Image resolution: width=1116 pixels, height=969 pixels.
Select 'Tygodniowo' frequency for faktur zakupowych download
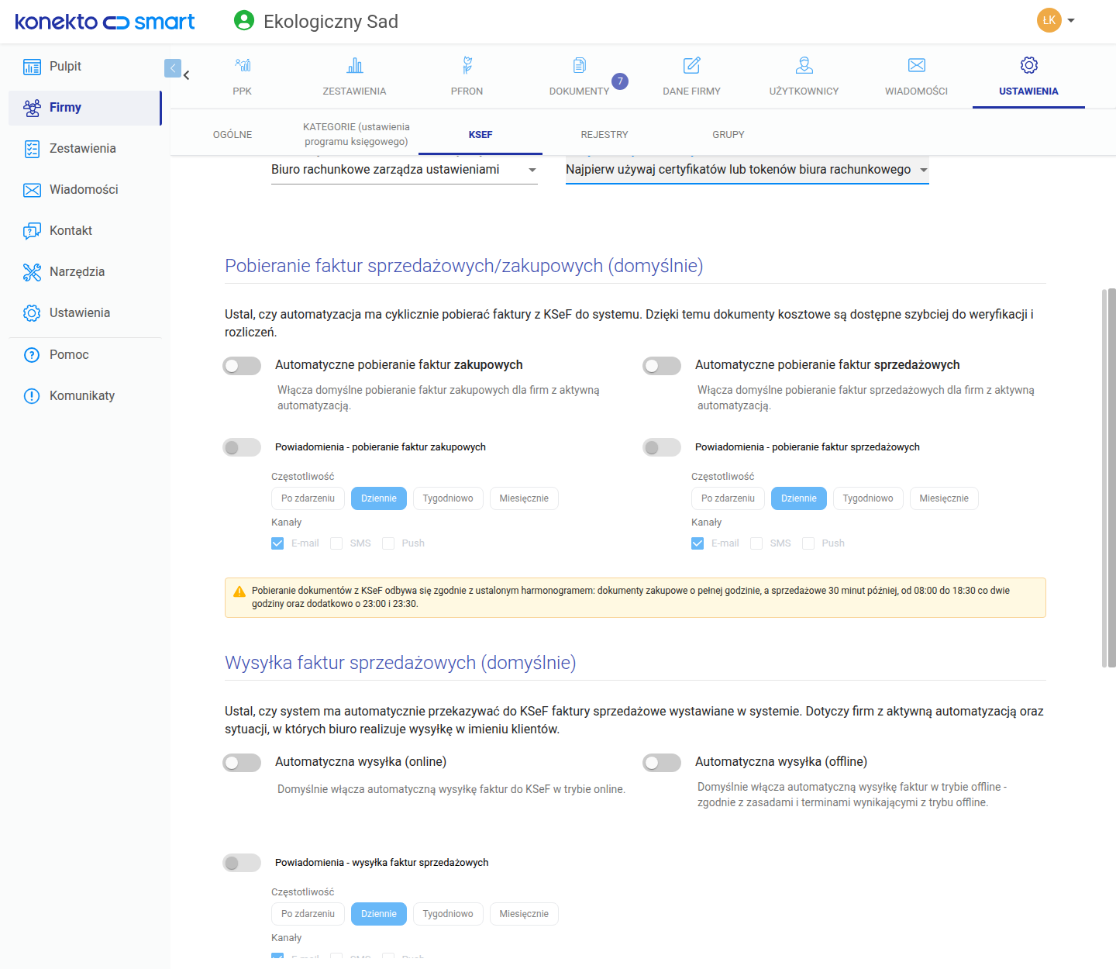tap(448, 498)
